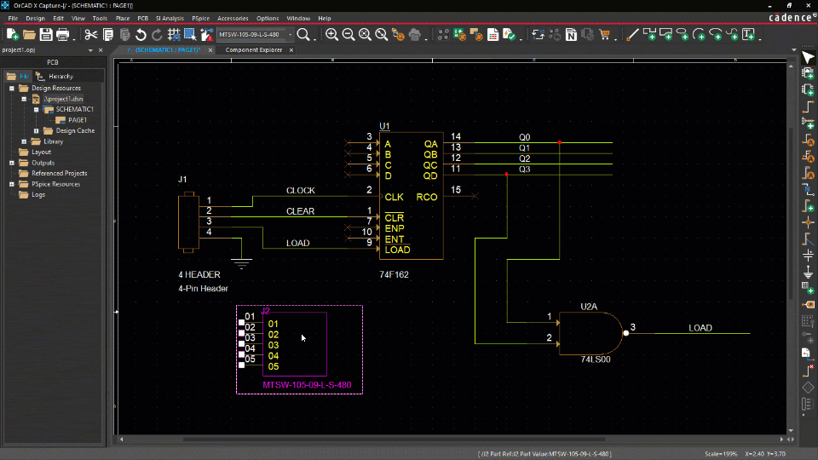Collapse the SCHEMATIC1 tree node

tap(36, 110)
